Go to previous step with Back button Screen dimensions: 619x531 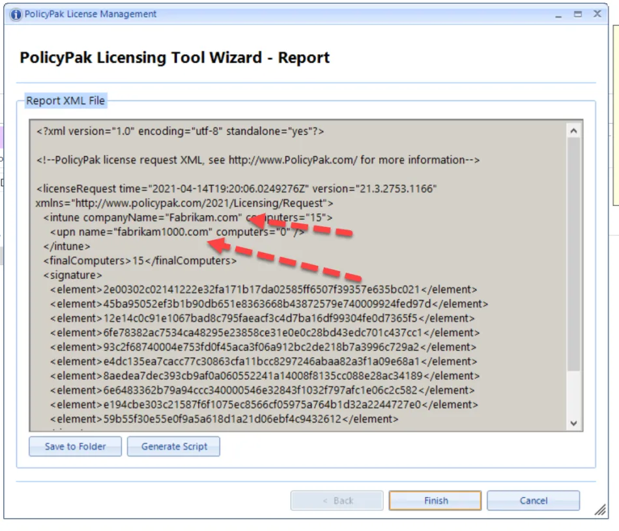coord(338,500)
